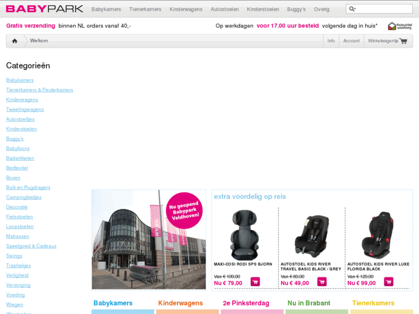The image size is (419, 314).
Task: Open Campingbedjes category
Action: point(24,197)
